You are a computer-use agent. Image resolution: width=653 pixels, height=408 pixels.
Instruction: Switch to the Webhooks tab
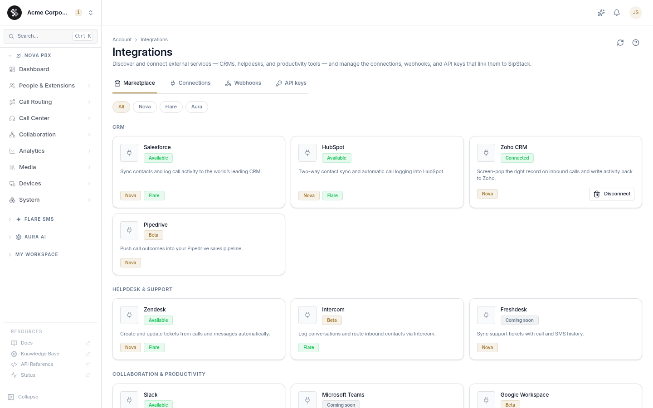click(243, 83)
